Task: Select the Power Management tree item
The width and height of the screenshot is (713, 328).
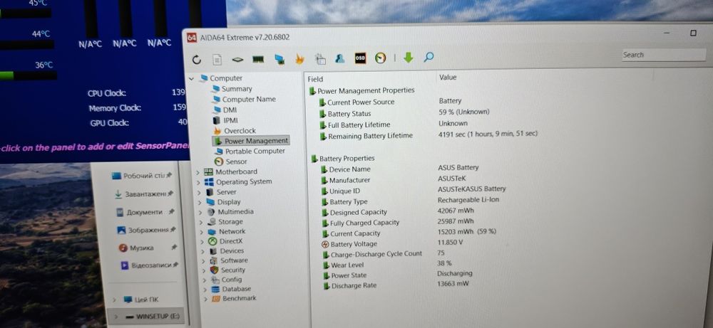Action: point(251,141)
